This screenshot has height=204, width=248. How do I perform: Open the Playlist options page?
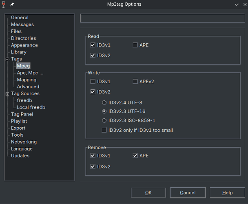[19, 121]
